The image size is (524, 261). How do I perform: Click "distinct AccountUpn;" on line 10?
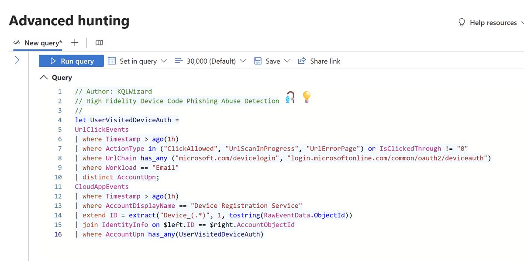coord(121,177)
